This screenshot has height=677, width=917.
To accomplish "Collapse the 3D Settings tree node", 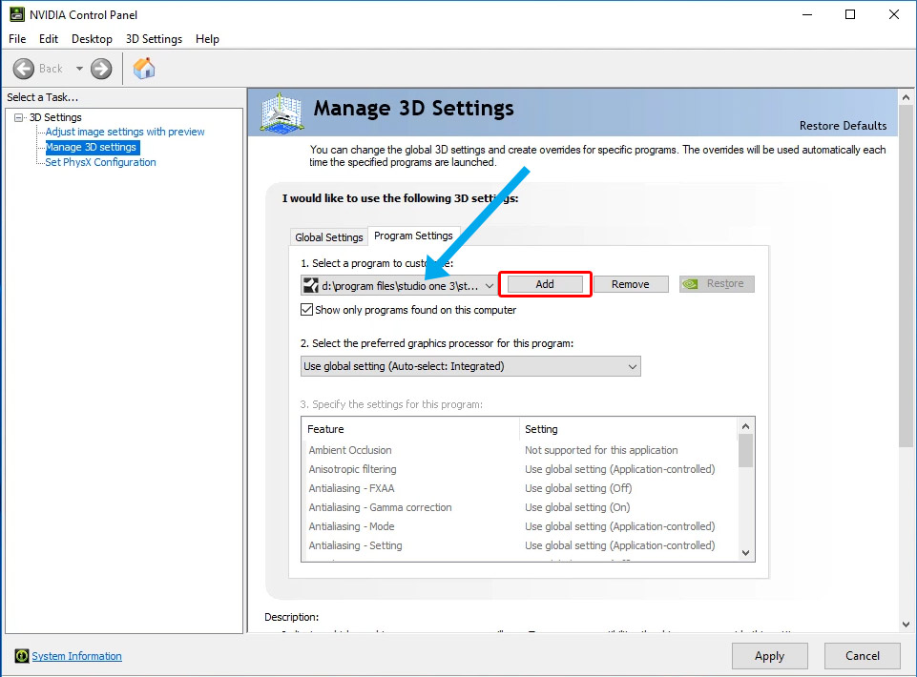I will 19,117.
